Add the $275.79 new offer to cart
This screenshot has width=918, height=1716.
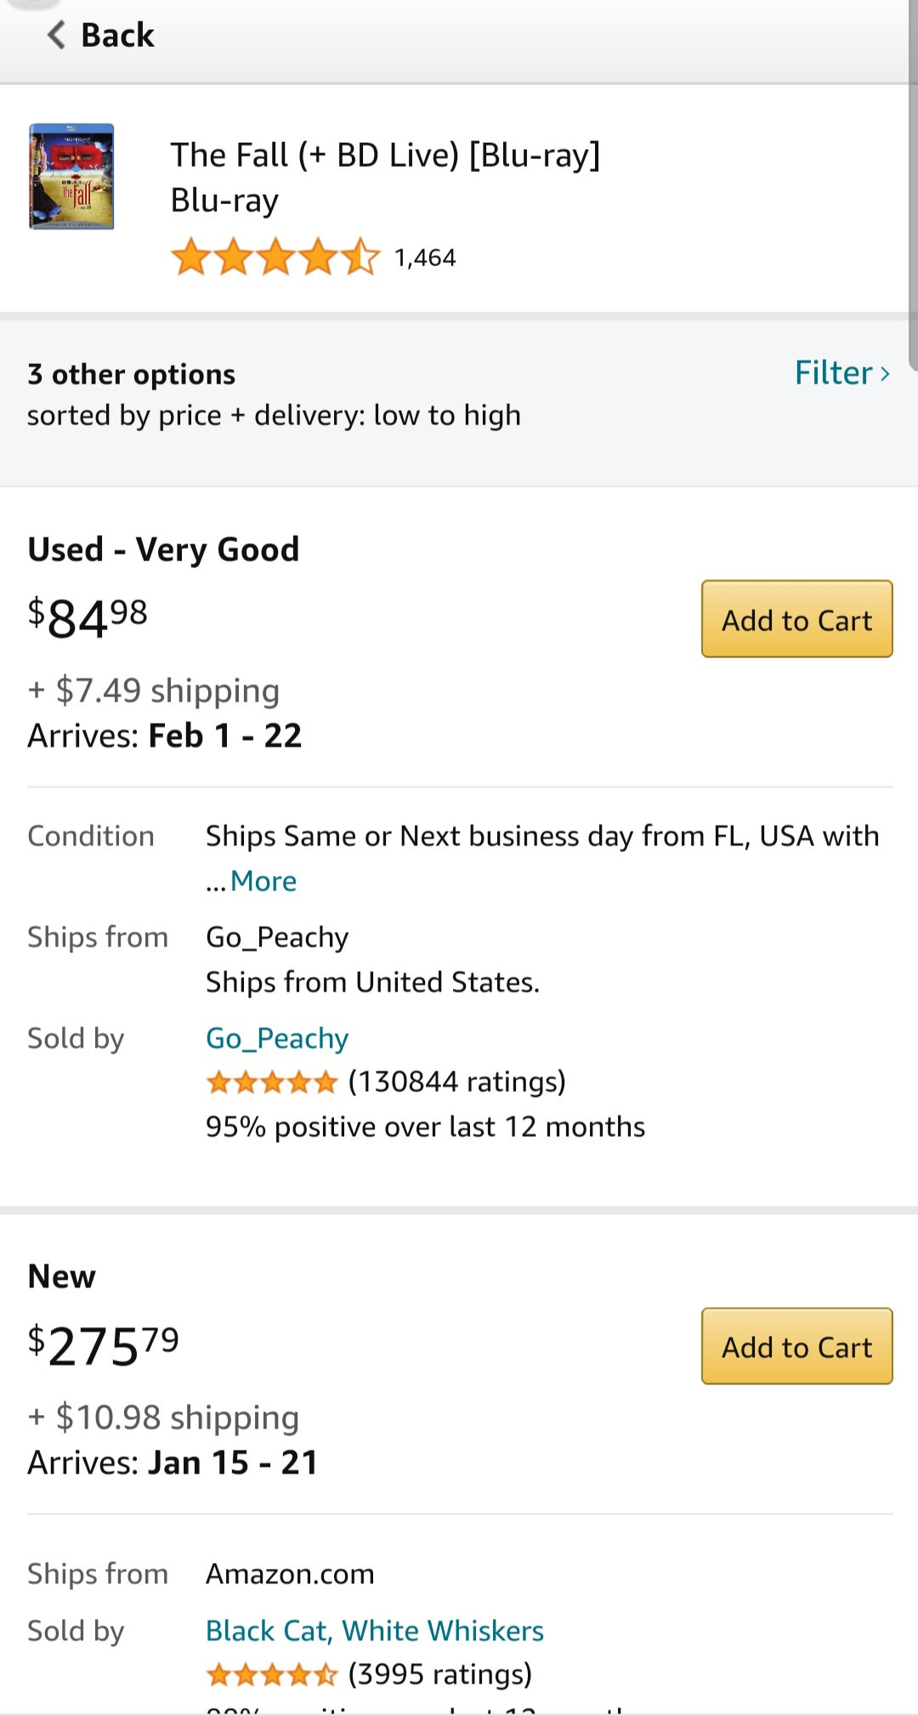point(796,1346)
